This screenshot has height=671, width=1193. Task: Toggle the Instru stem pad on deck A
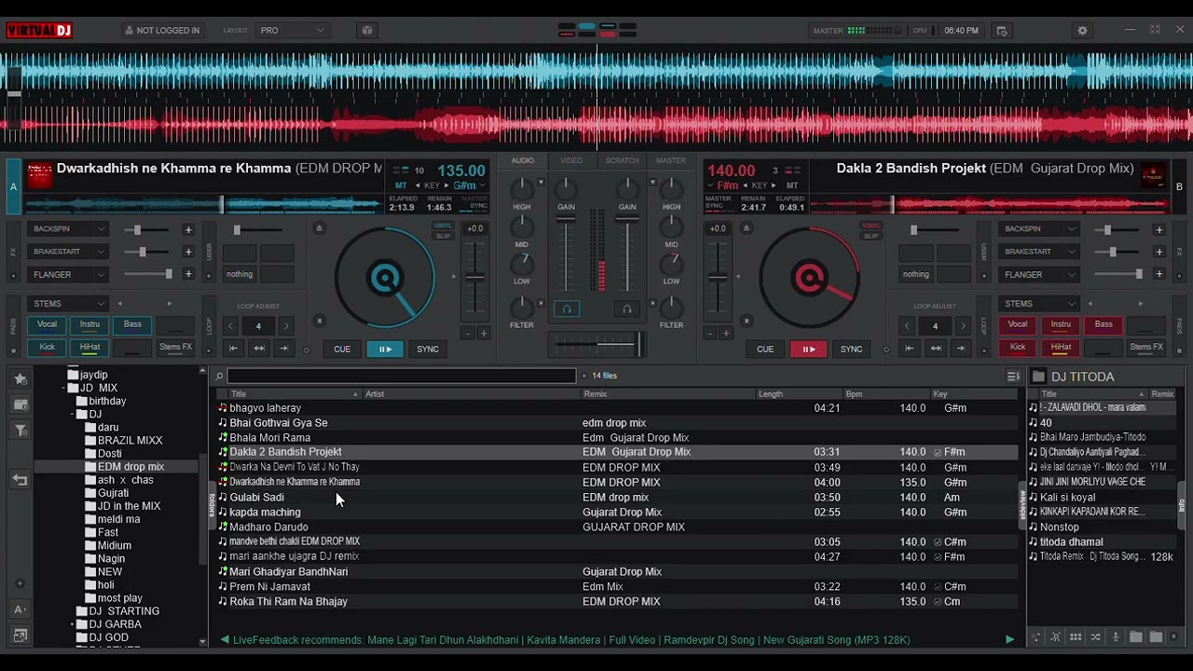point(89,324)
